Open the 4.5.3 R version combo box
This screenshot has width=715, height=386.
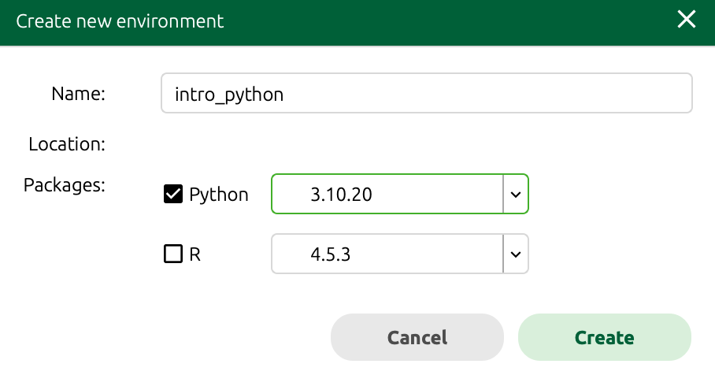[x=387, y=254]
